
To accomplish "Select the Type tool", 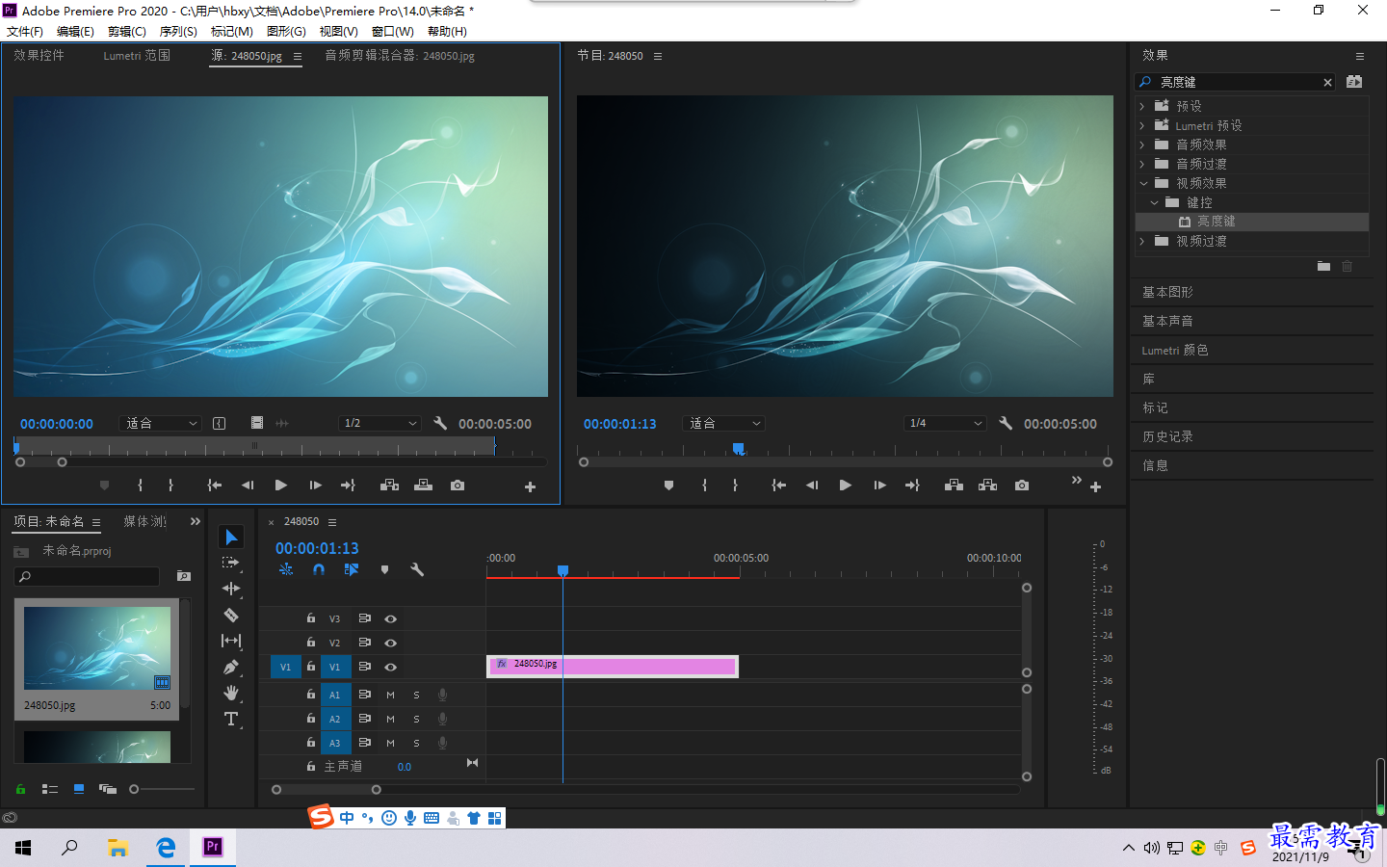I will pyautogui.click(x=231, y=719).
